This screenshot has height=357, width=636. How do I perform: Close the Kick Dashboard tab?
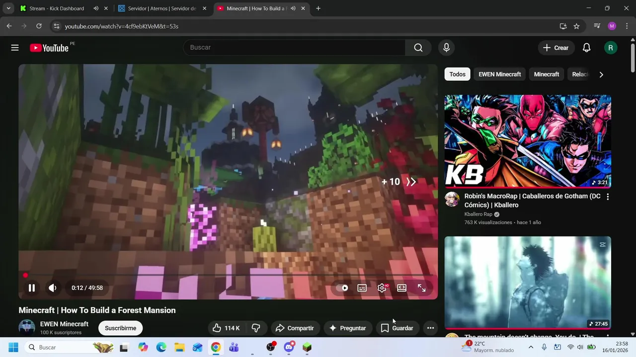pyautogui.click(x=106, y=8)
